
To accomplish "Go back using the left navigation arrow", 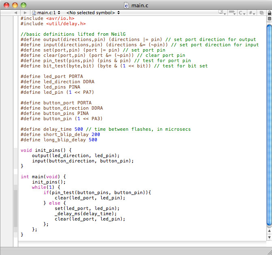I will point(16,13).
